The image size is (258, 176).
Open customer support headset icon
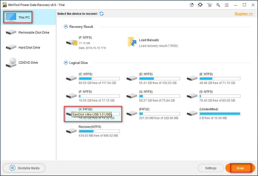200,5
